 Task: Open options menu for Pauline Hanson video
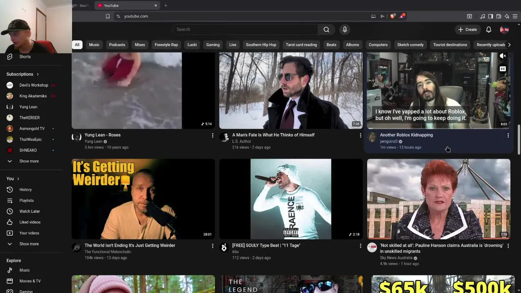pos(508,246)
